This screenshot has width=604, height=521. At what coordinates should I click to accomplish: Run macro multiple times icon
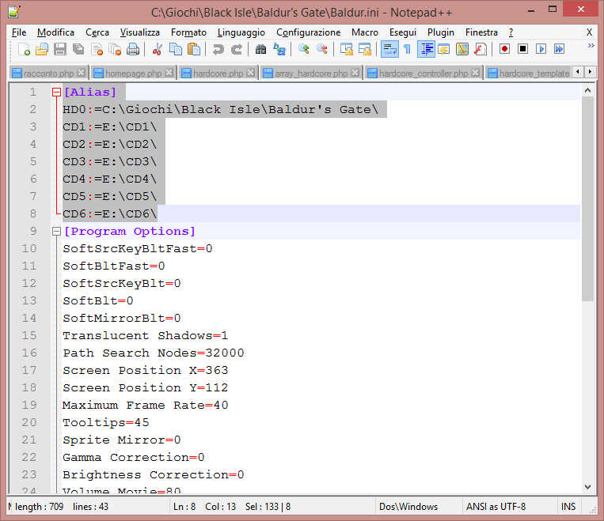[559, 49]
